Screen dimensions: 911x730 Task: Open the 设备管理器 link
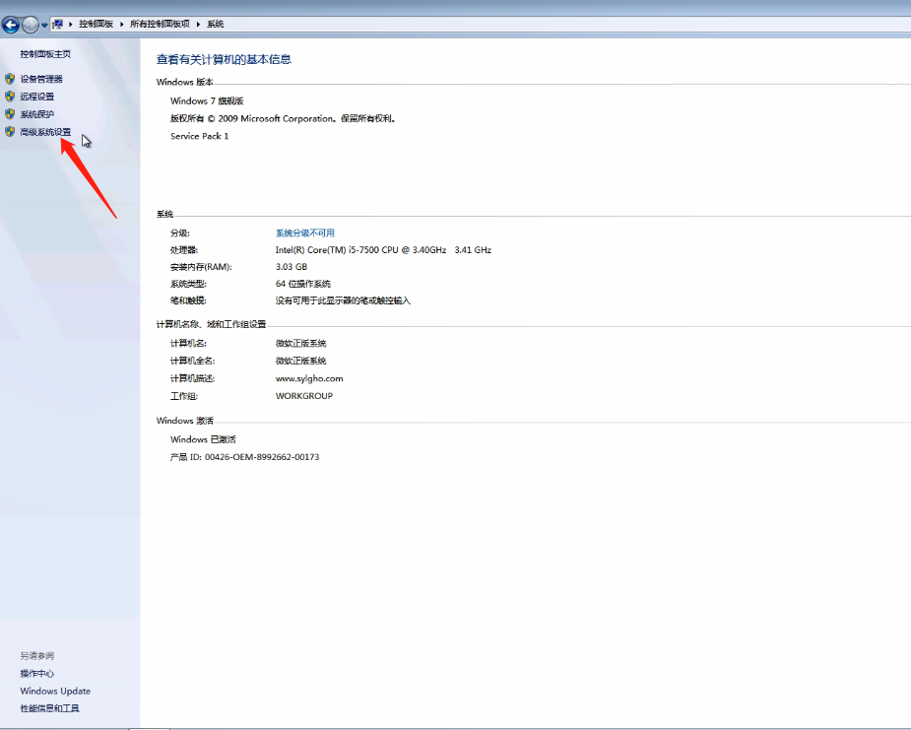(x=41, y=79)
